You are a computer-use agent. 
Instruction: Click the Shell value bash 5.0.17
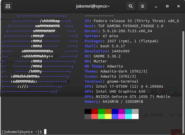point(112,46)
